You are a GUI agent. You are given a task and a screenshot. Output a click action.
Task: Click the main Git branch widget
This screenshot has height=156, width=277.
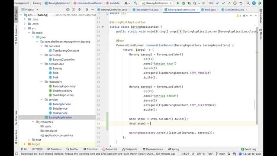pos(220,154)
